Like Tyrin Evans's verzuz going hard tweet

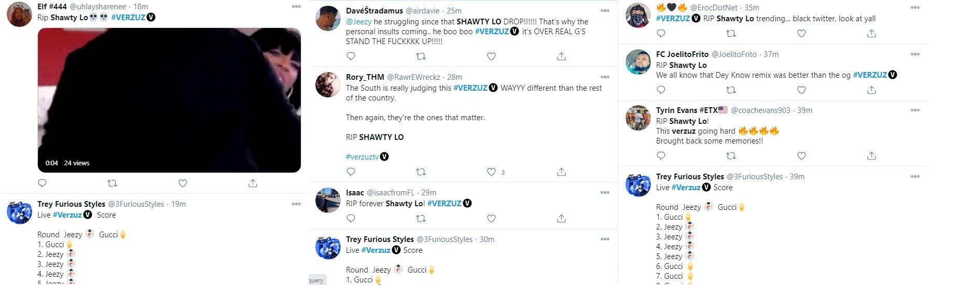801,155
